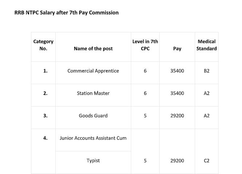Select the 'Level in 7th CPC' header cell
The height and width of the screenshot is (174, 242).
coord(145,45)
